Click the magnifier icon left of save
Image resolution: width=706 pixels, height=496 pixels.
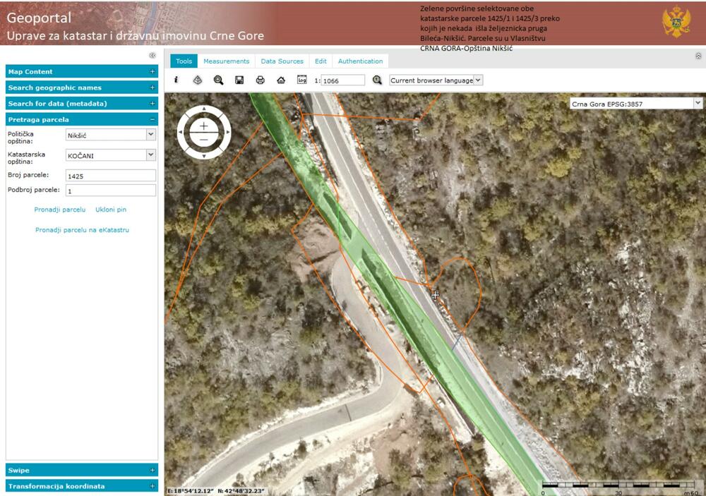point(218,80)
